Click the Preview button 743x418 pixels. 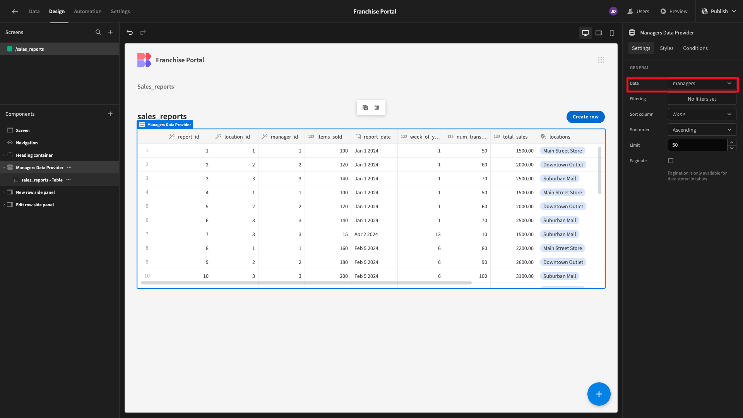[674, 12]
